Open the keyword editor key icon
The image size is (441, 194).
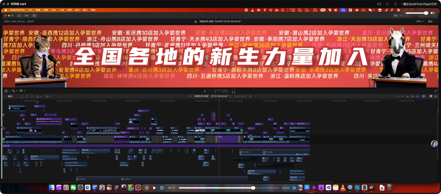pos(27,15)
